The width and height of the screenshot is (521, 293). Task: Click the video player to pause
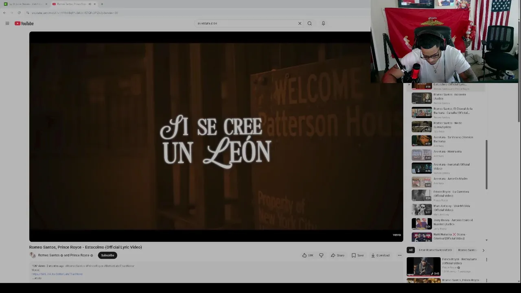[x=216, y=136]
